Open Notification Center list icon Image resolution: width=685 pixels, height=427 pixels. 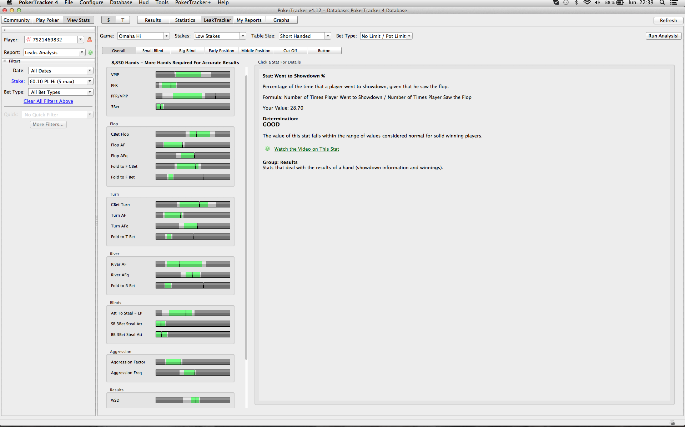(x=674, y=2)
